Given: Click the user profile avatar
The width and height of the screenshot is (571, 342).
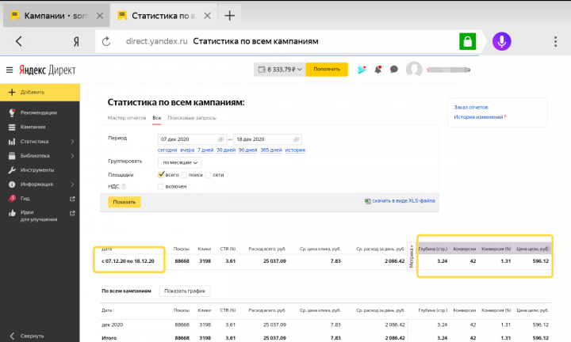Looking at the screenshot, I should tap(413, 69).
